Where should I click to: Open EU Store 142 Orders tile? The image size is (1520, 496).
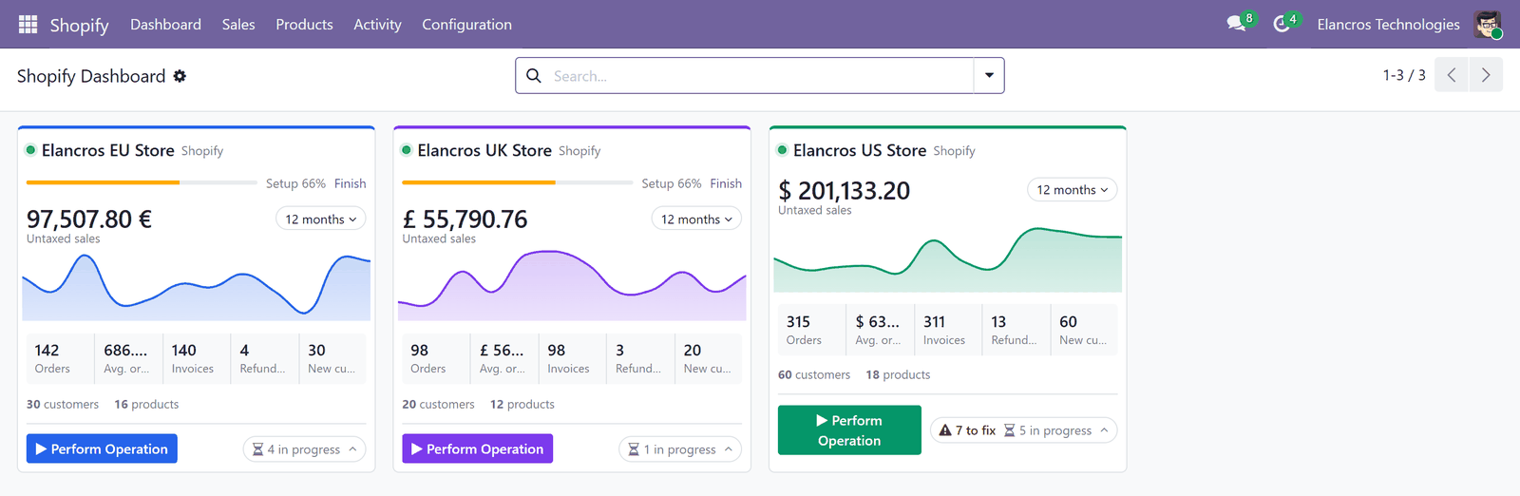59,359
